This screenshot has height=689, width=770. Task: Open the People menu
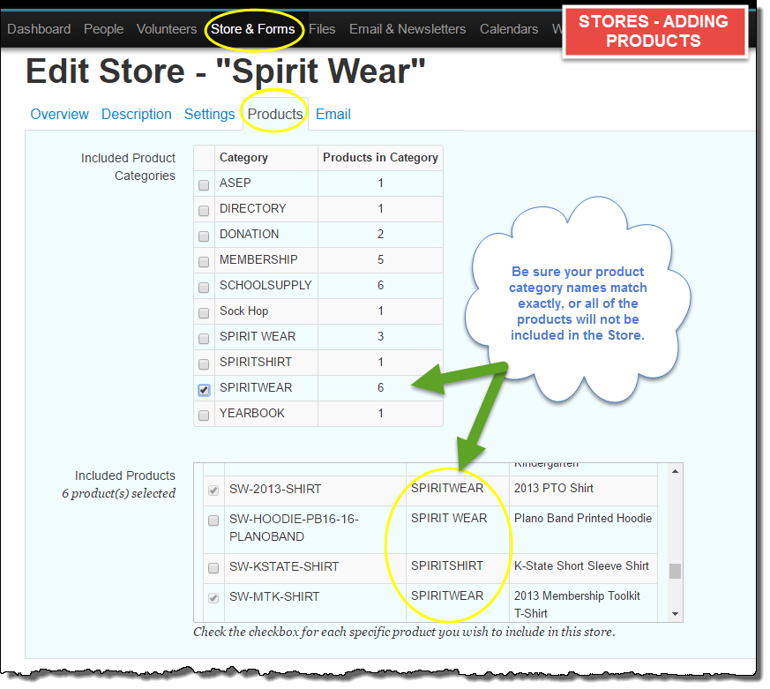tap(103, 29)
